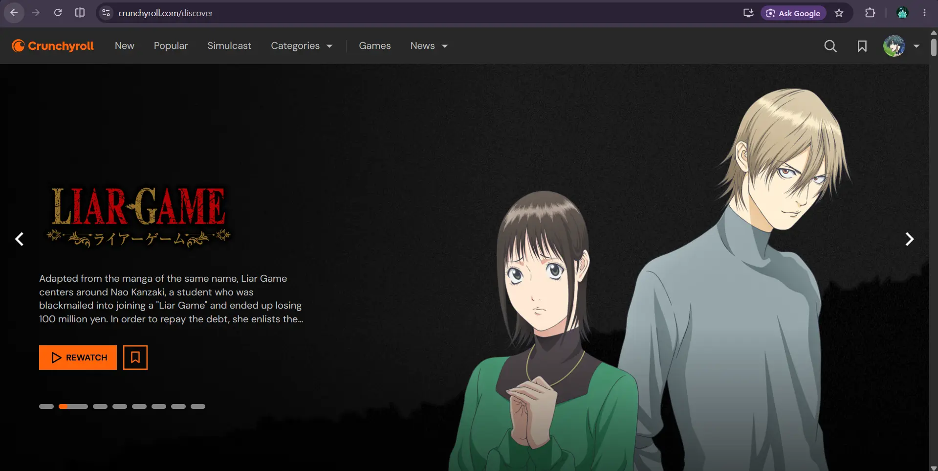View site information for crunchyroll.com

point(106,13)
